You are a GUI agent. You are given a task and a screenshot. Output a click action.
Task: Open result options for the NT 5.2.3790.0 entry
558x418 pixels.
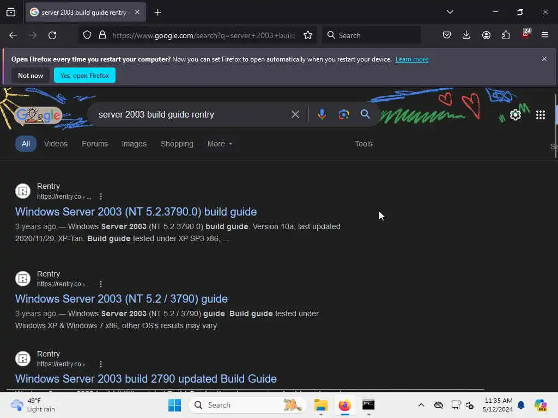tap(101, 196)
